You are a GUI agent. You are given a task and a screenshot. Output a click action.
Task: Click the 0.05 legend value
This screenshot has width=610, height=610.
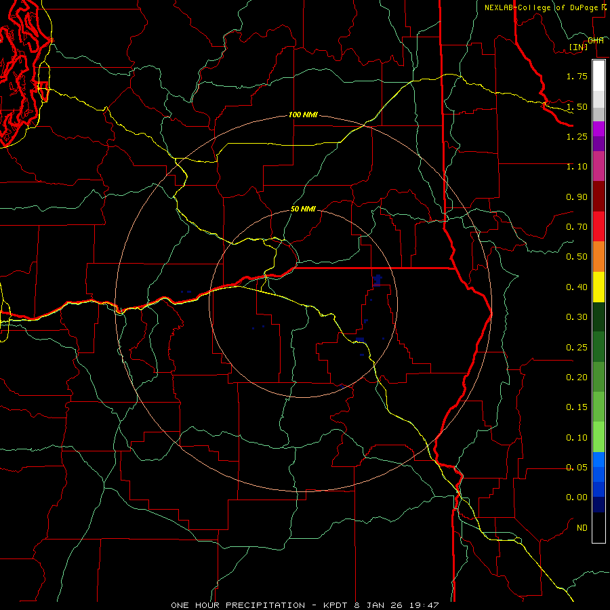click(577, 468)
